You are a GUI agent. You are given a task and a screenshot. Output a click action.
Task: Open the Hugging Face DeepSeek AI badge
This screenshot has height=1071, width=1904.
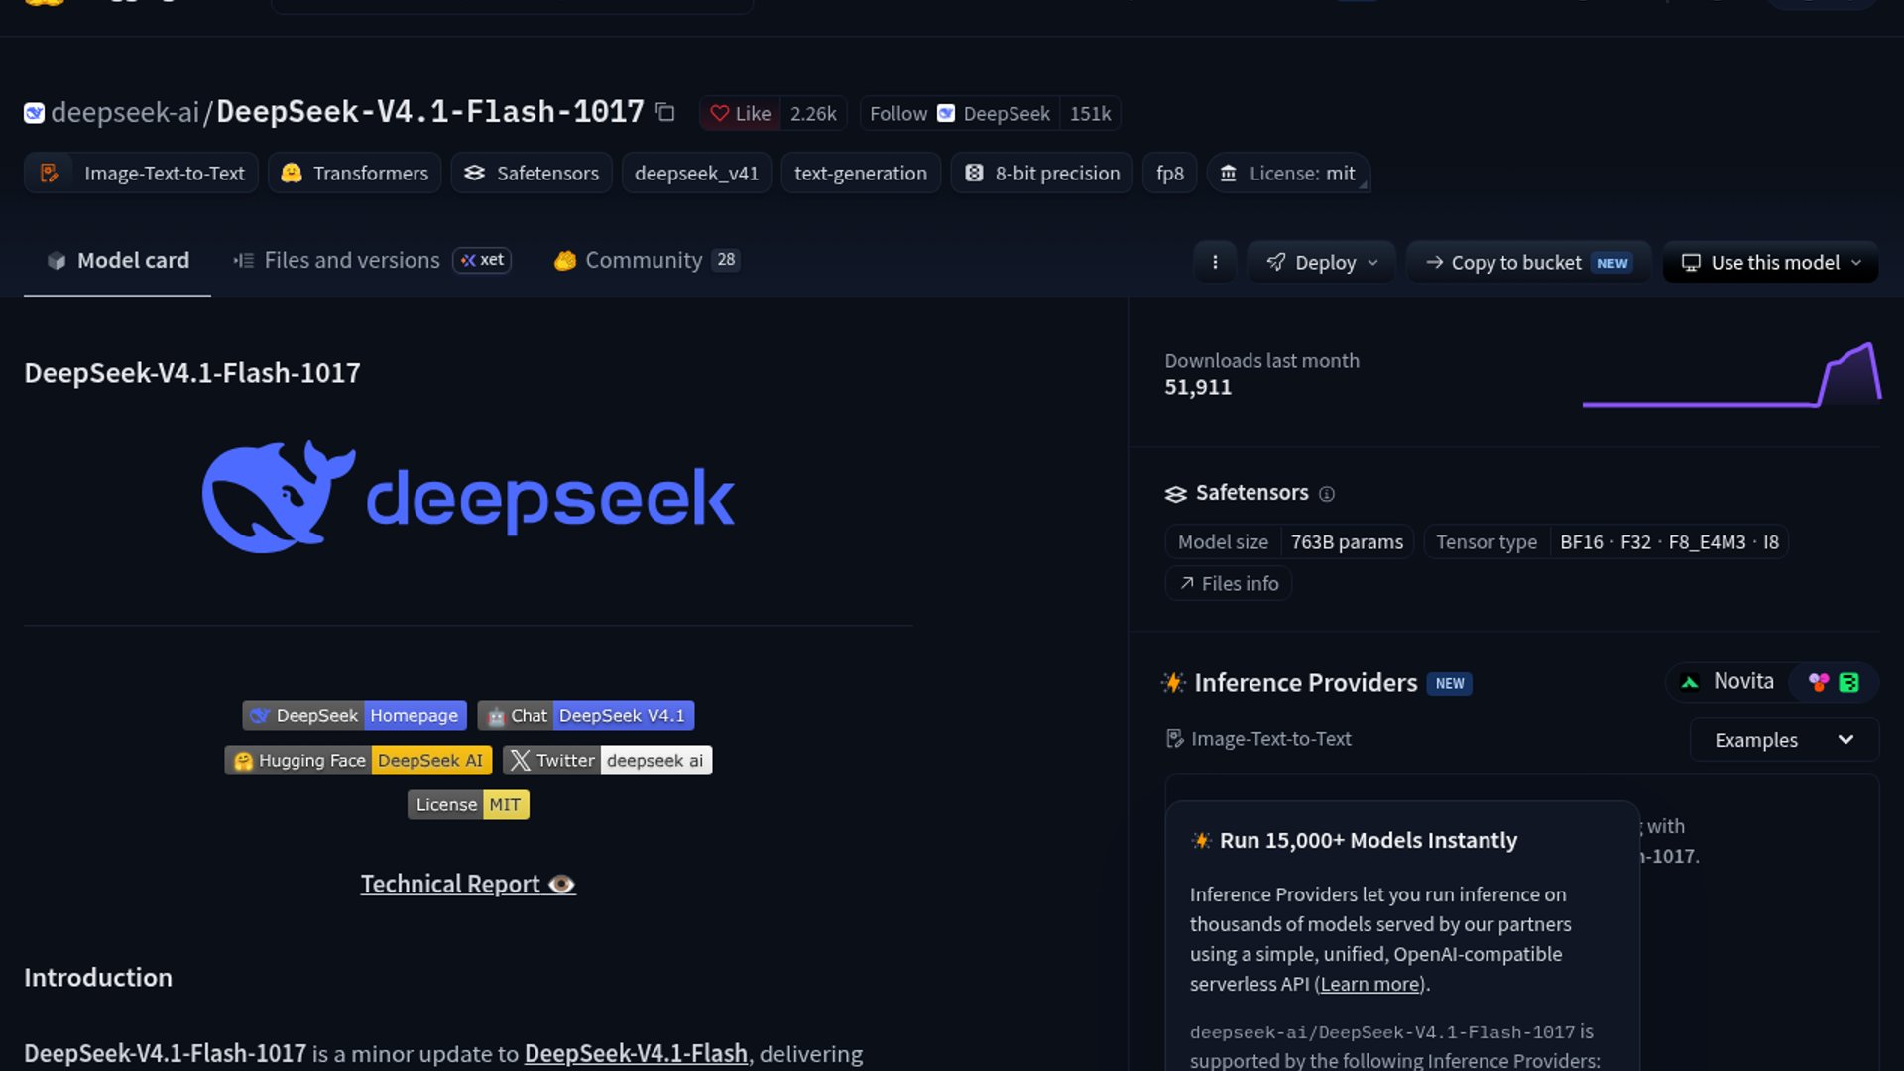click(x=358, y=761)
